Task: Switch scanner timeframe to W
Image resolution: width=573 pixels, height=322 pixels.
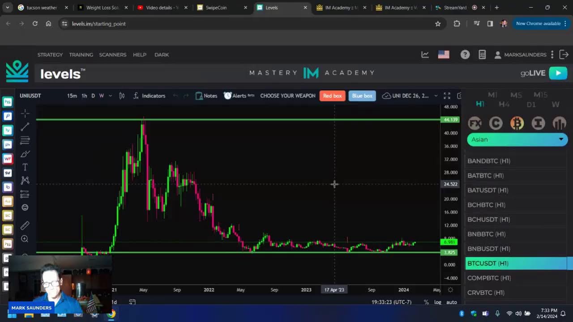Action: [x=556, y=104]
